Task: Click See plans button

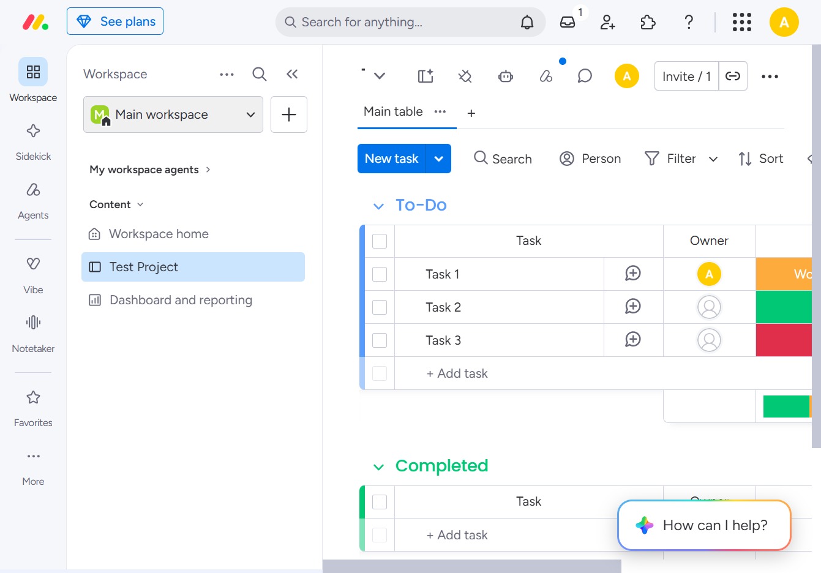Action: point(115,21)
